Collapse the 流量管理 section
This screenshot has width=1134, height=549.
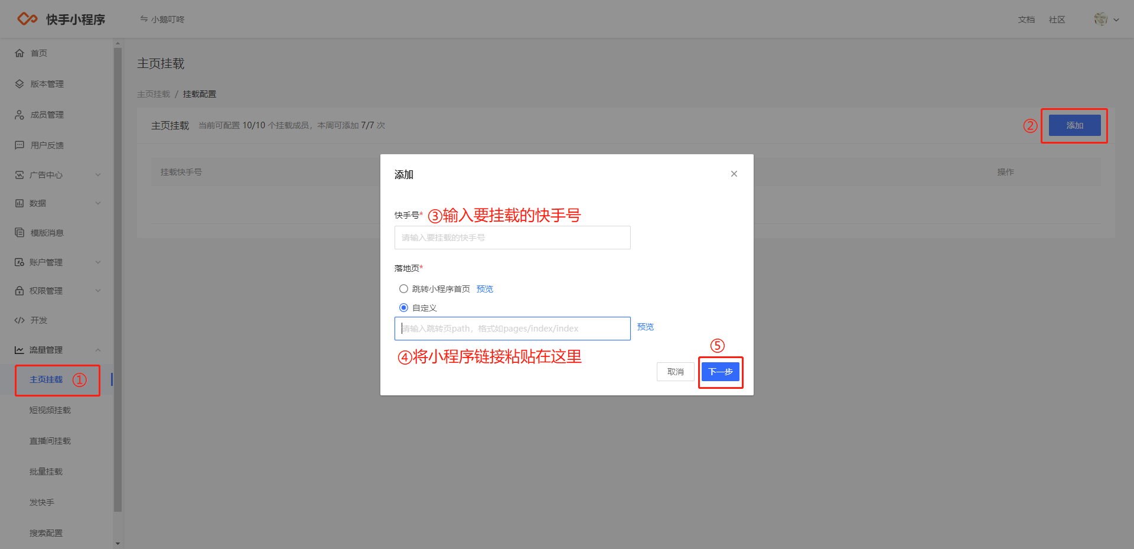pos(98,350)
